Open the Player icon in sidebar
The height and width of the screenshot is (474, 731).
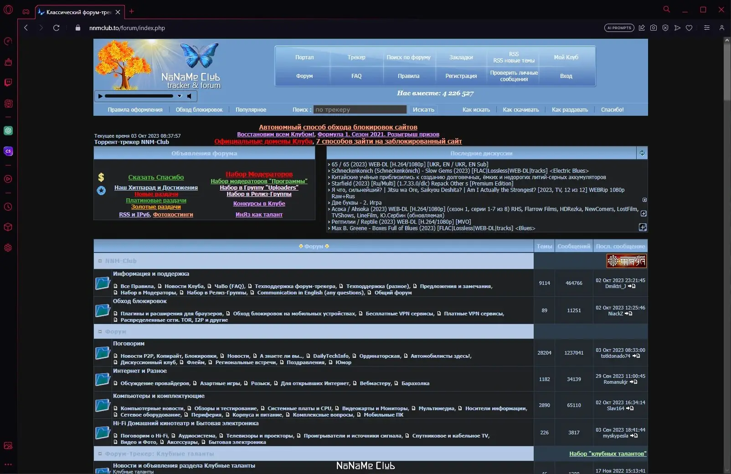8,179
